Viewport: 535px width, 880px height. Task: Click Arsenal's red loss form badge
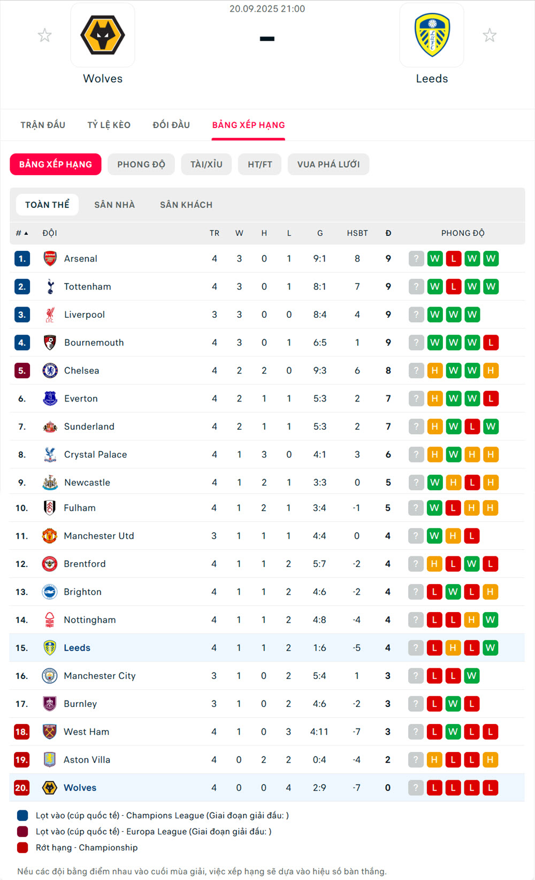coord(454,259)
